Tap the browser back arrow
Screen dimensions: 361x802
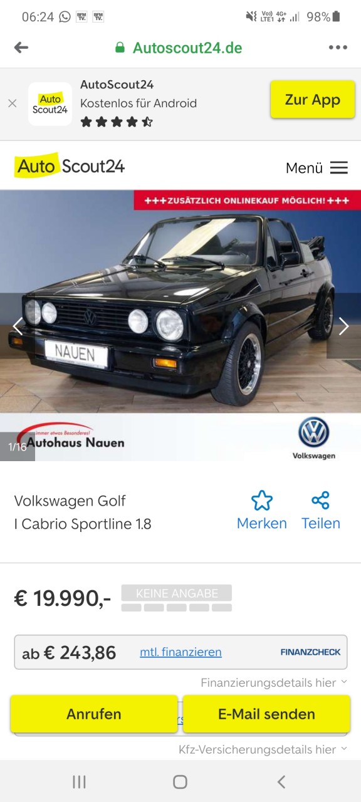[x=21, y=48]
